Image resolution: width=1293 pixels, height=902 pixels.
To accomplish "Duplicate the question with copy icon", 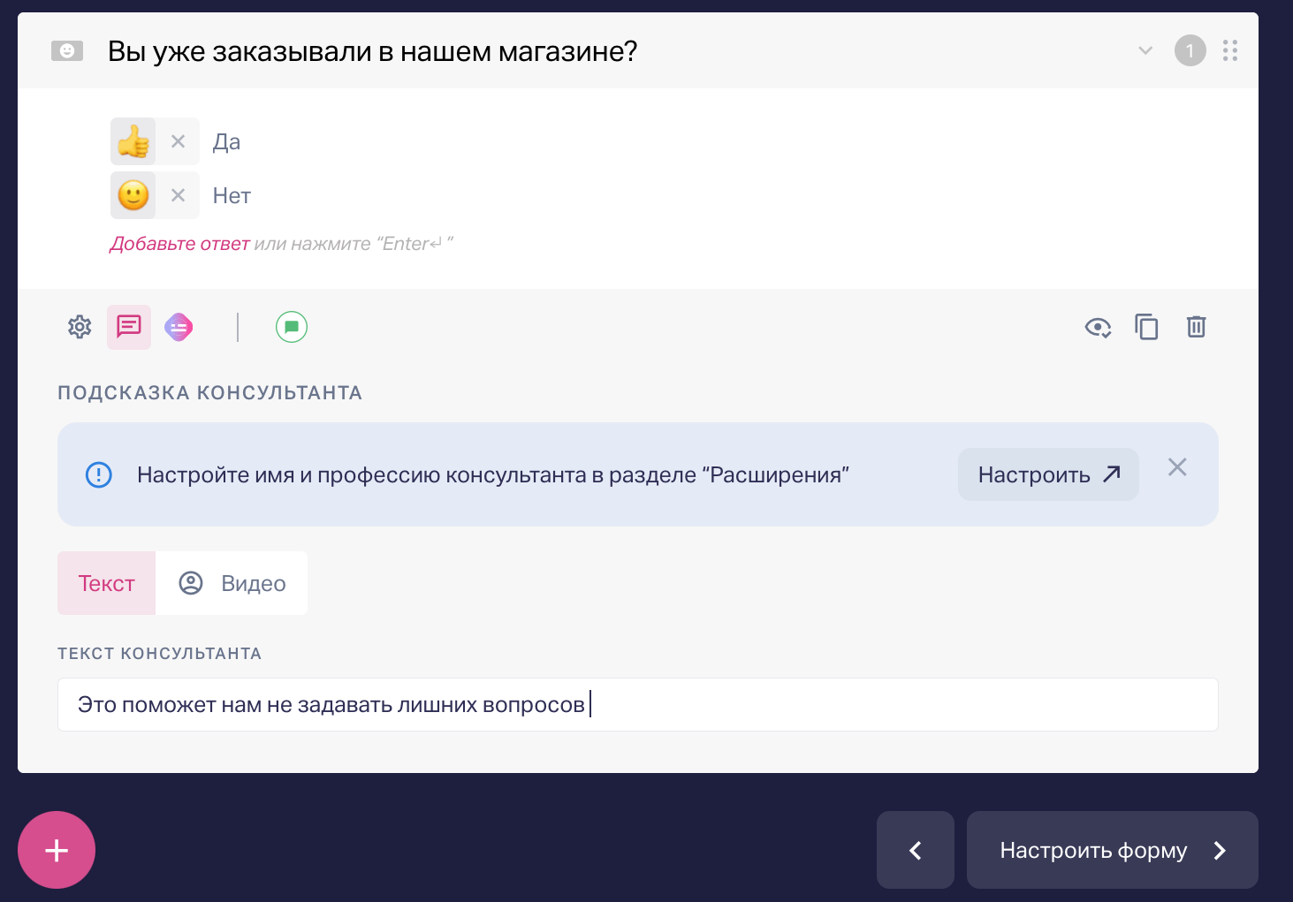I will [x=1146, y=327].
